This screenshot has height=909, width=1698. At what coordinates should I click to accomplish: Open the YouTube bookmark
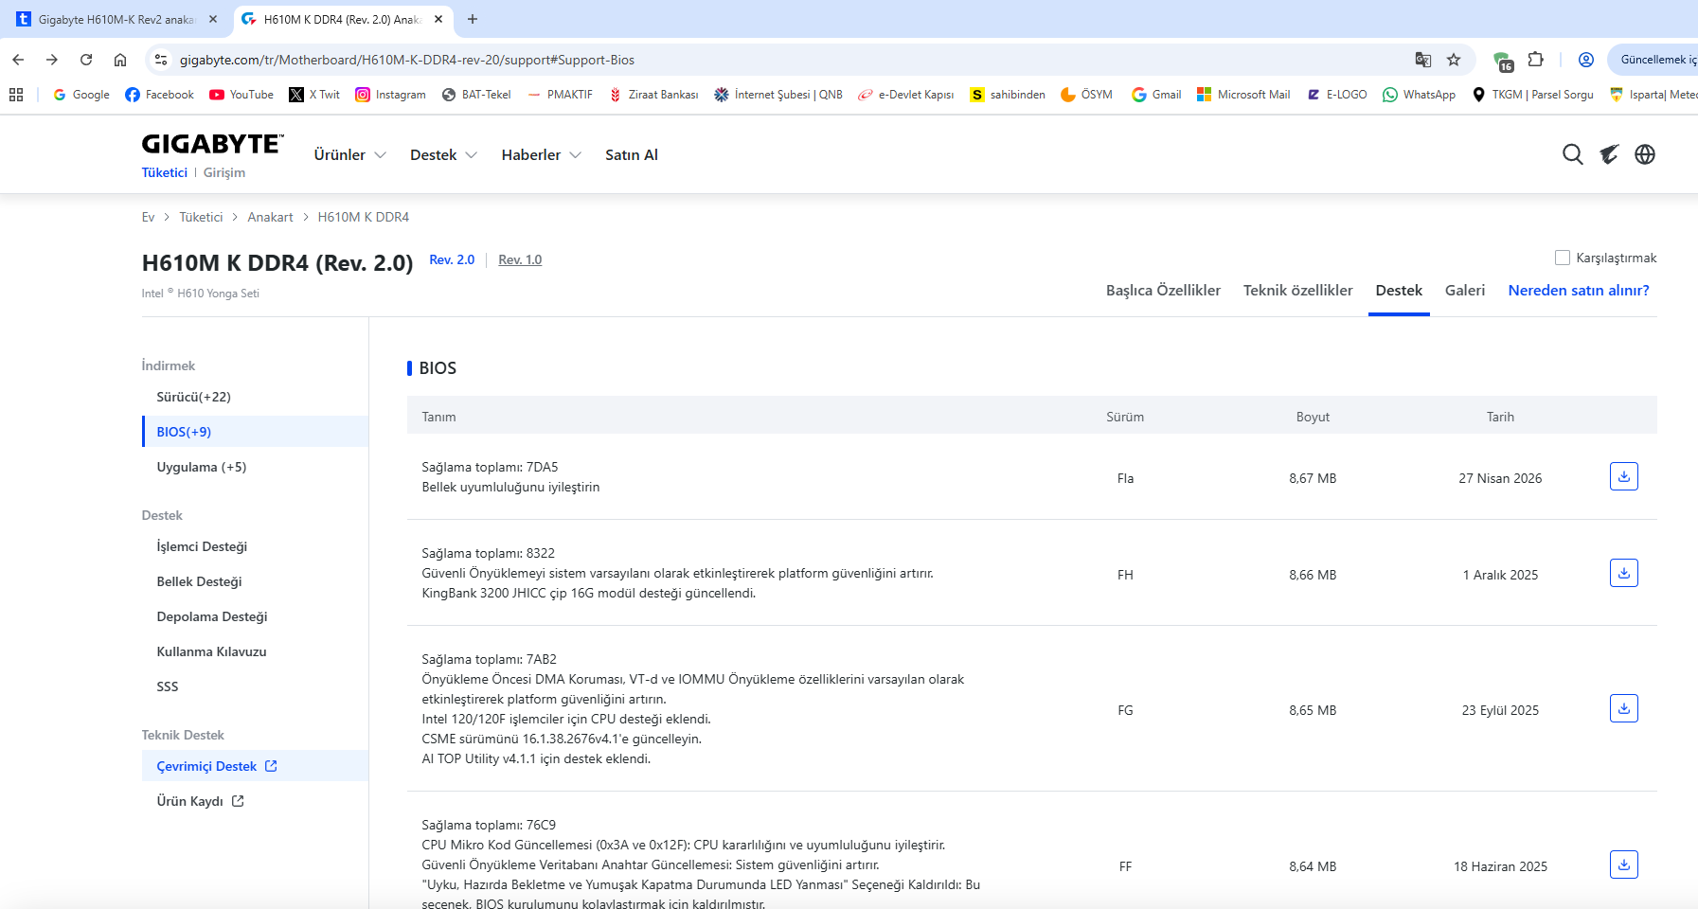[x=241, y=95]
